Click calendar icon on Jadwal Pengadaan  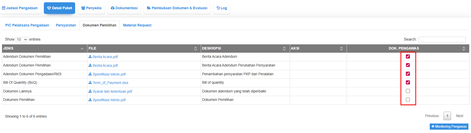[4, 8]
